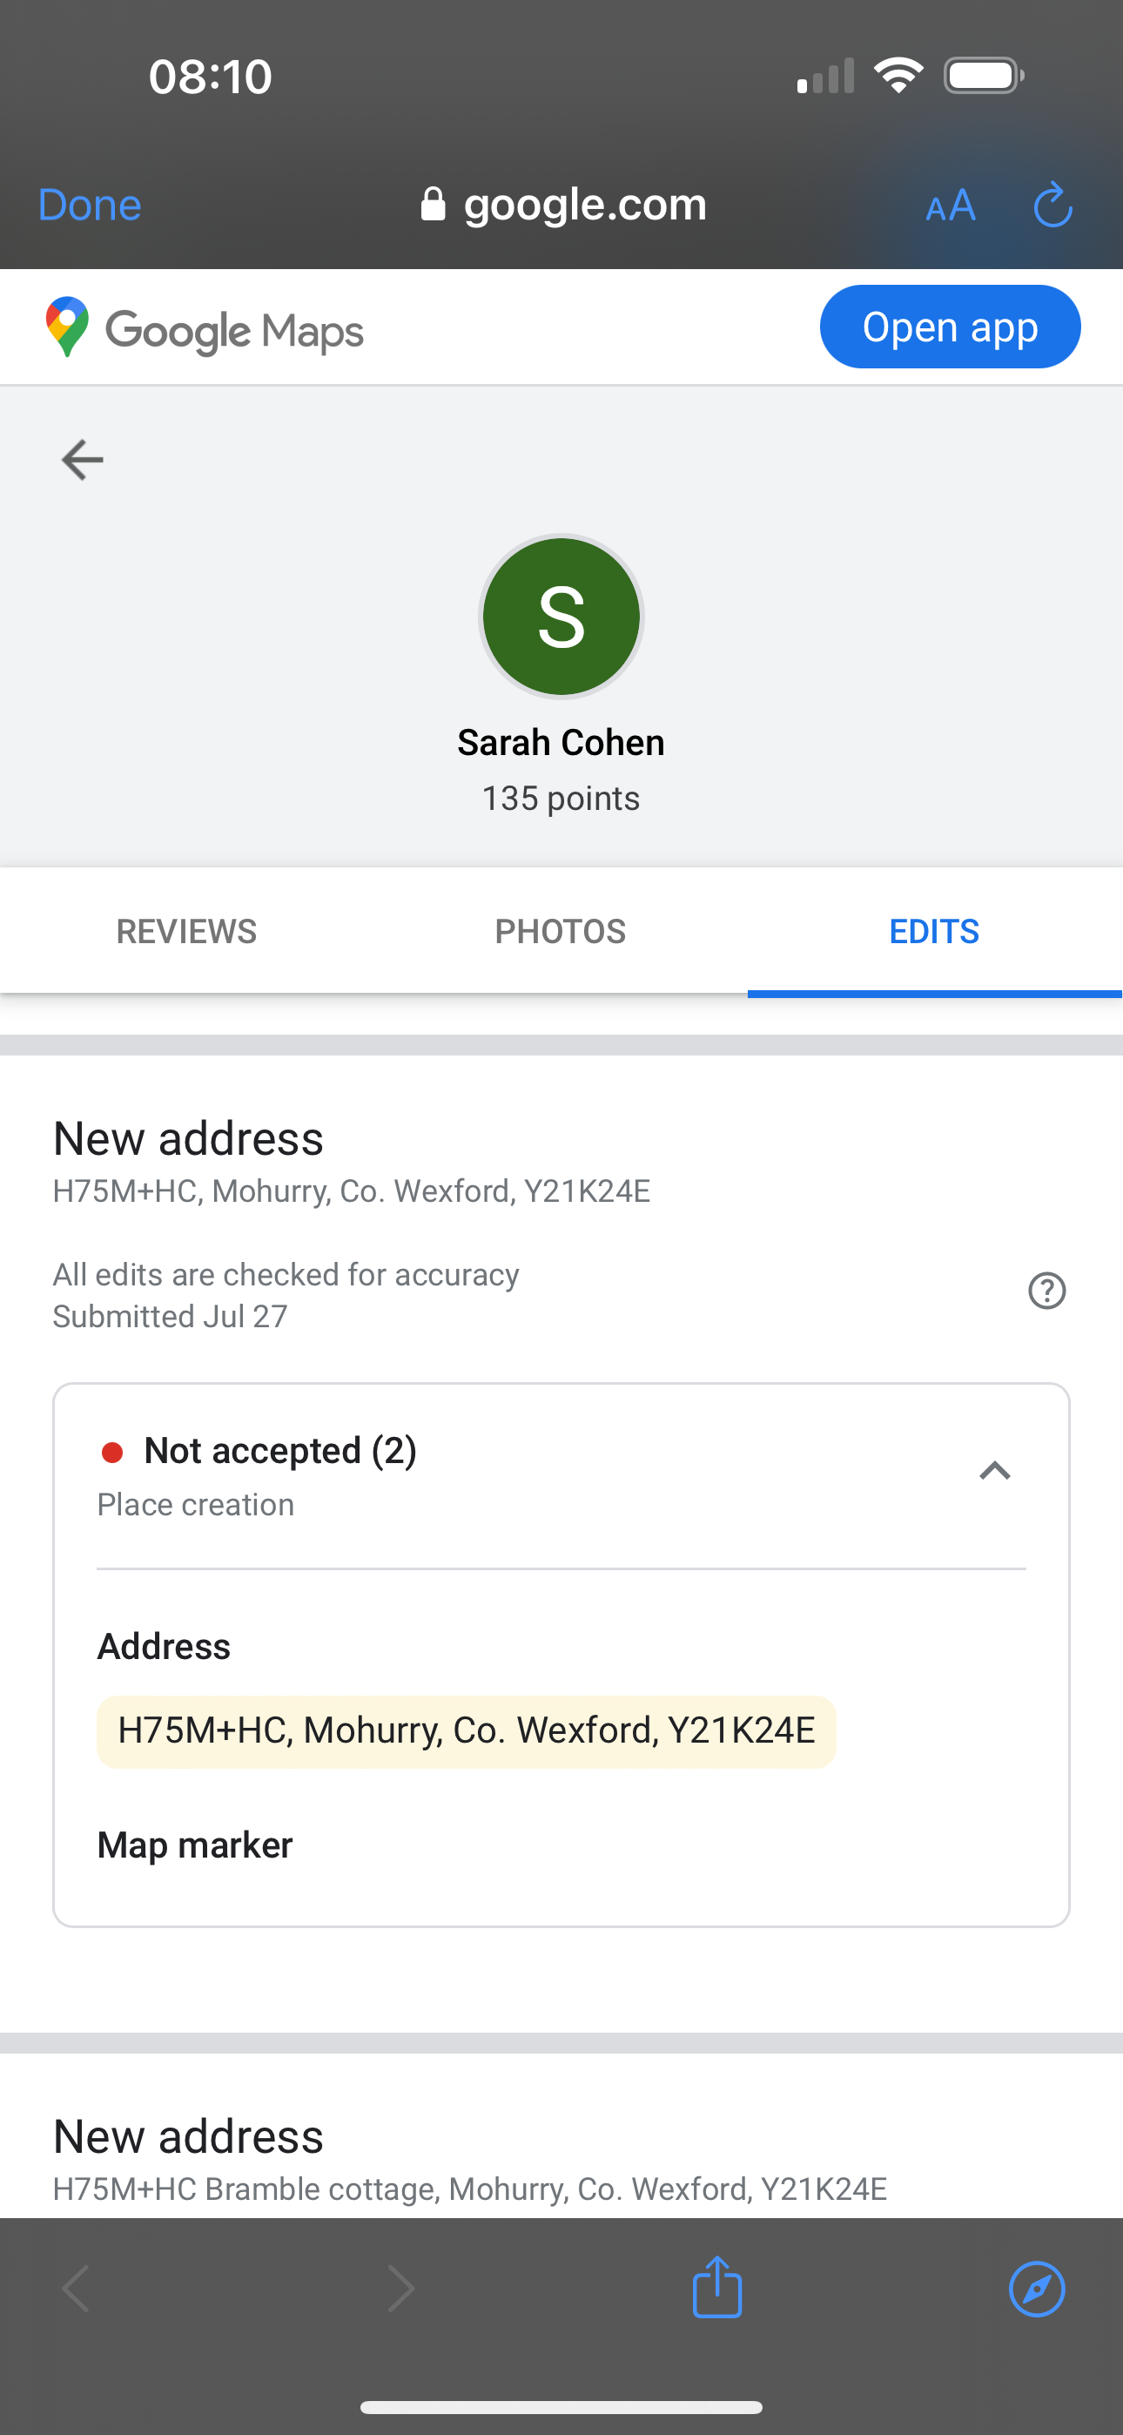Tap the help question mark icon
This screenshot has height=2435, width=1123.
pyautogui.click(x=1046, y=1291)
